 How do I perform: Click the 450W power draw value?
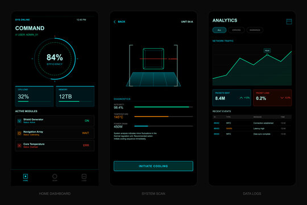coord(118,127)
